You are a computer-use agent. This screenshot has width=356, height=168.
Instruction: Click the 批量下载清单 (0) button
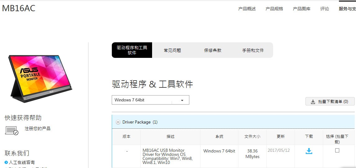coord(330,101)
